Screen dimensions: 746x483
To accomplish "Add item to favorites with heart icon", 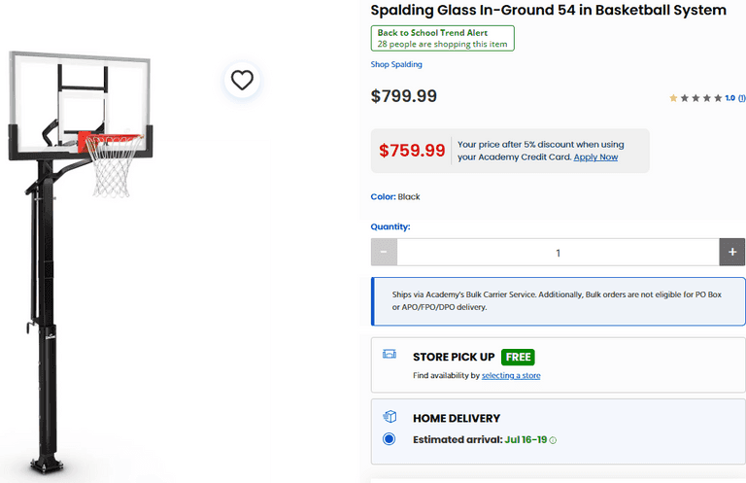I will click(x=242, y=80).
